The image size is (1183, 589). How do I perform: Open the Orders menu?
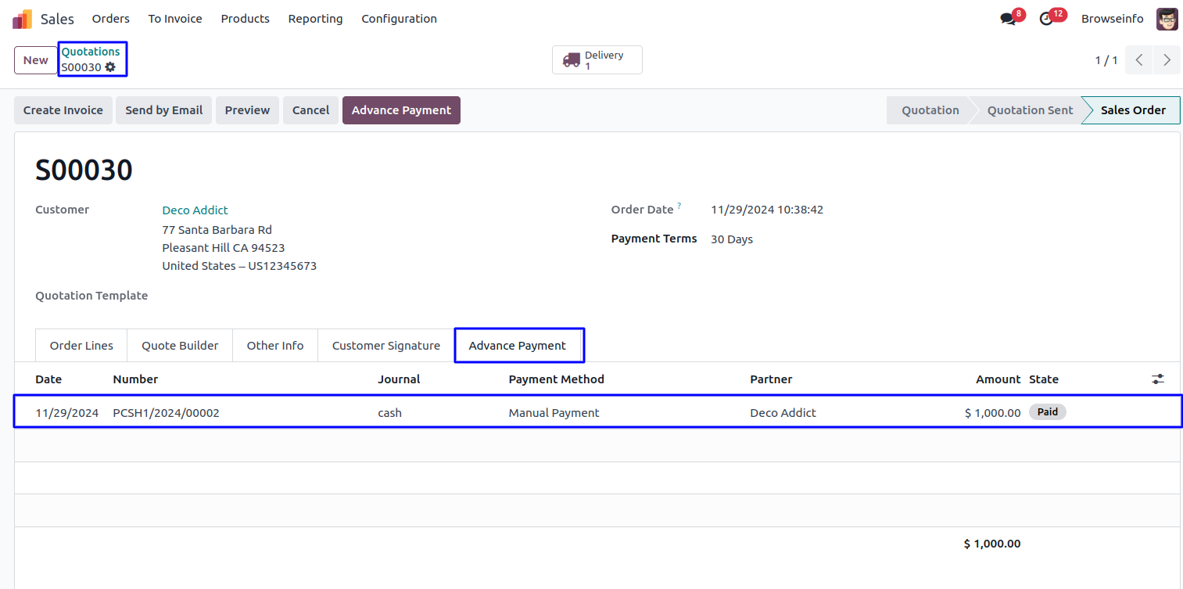[x=111, y=19]
